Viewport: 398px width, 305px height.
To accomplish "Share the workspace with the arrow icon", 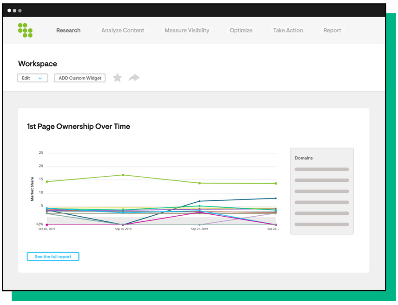I will pos(134,78).
